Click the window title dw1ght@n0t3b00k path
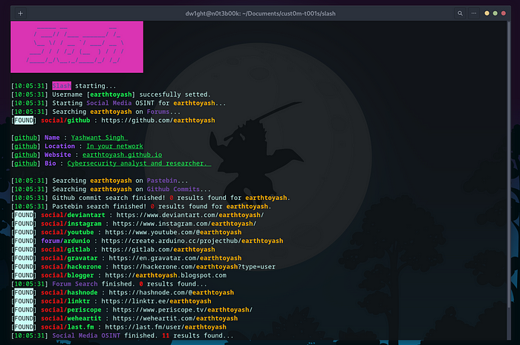This screenshot has width=520, height=345. tap(260, 13)
